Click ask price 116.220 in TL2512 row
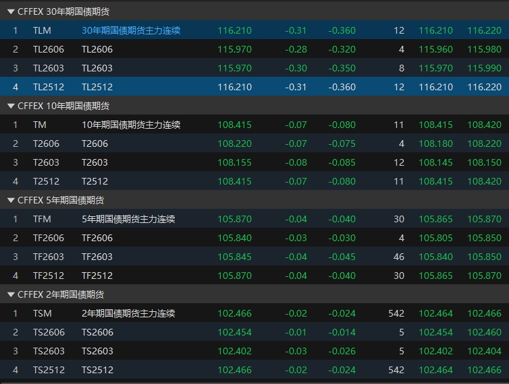 (x=484, y=87)
